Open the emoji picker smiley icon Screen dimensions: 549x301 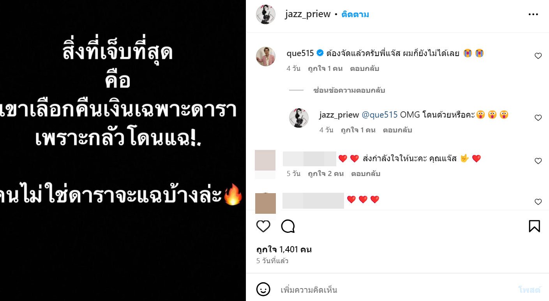tap(263, 289)
